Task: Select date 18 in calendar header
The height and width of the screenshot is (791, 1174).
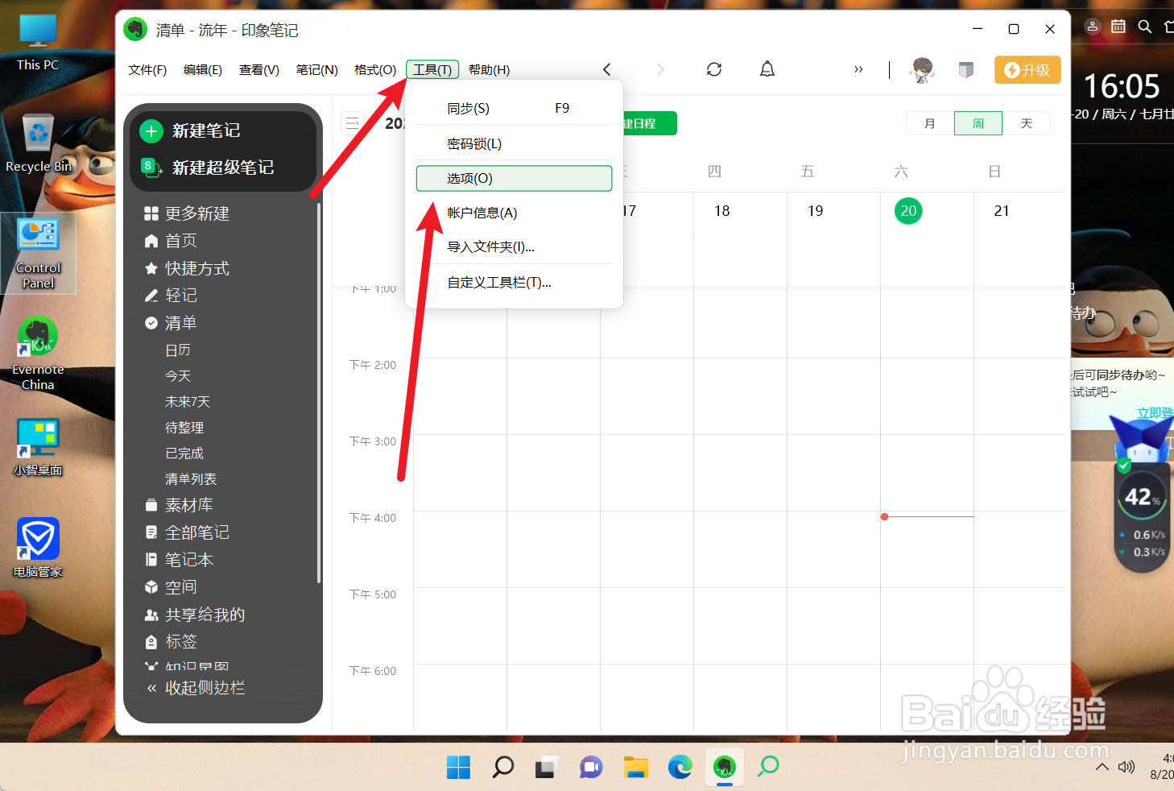Action: [722, 211]
